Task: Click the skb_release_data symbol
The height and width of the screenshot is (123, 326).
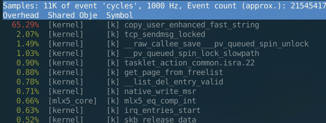Action: (x=160, y=120)
